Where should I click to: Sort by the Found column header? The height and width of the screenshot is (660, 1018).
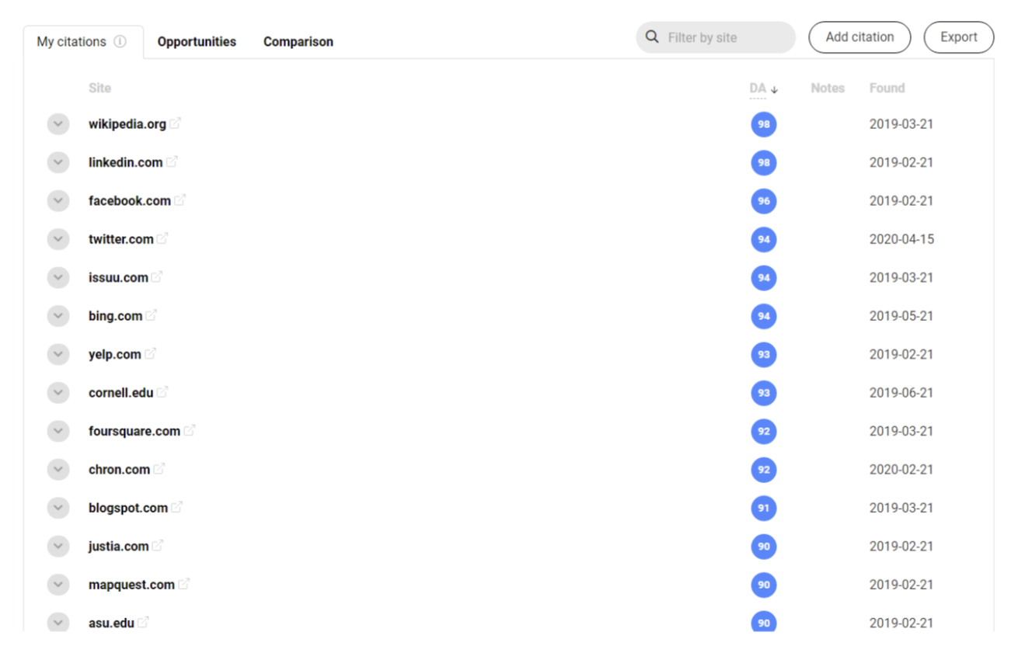point(887,88)
